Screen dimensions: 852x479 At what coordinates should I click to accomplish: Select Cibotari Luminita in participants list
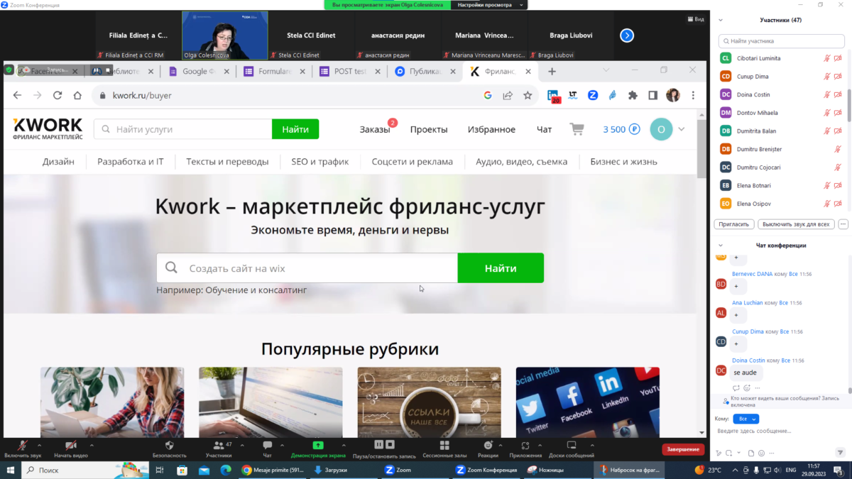coord(780,58)
